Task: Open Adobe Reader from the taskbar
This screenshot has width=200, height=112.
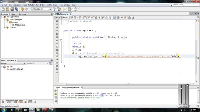Action: point(45,110)
